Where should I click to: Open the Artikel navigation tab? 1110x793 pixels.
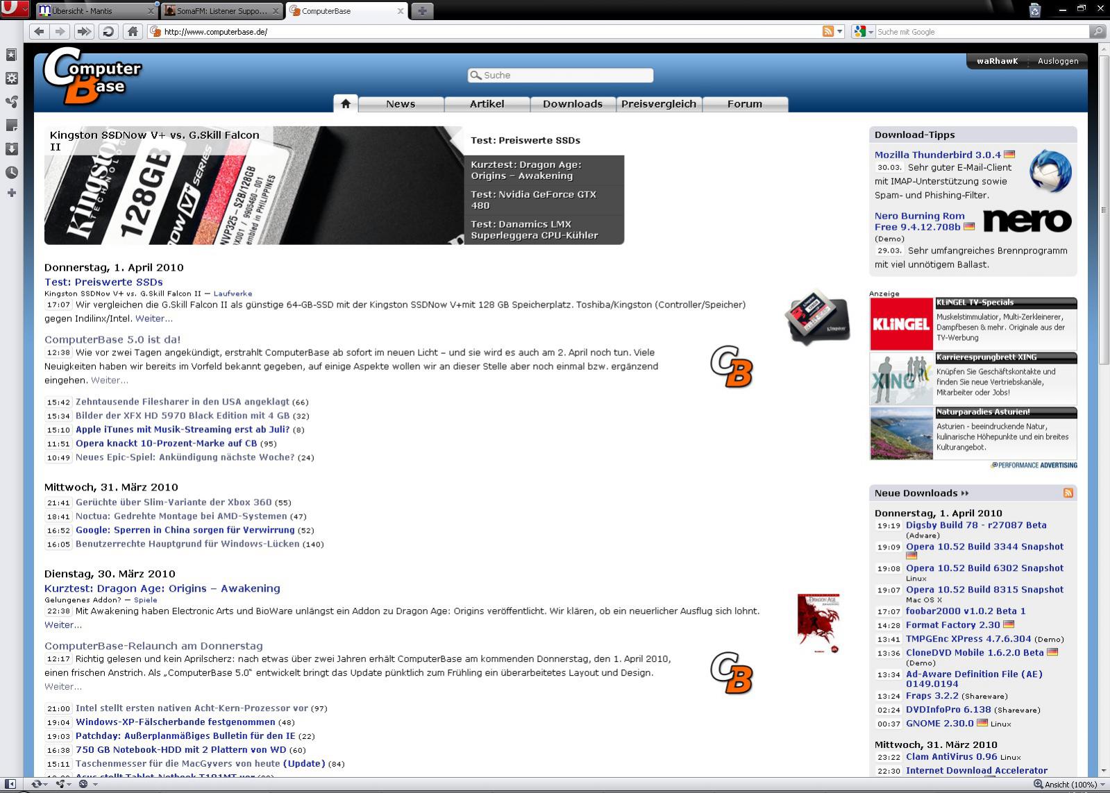tap(487, 103)
